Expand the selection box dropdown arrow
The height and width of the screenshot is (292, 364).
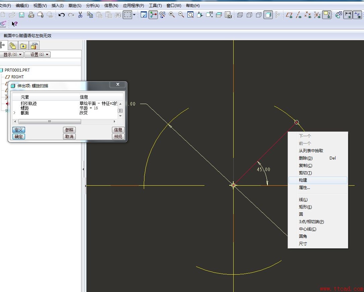click(x=134, y=15)
